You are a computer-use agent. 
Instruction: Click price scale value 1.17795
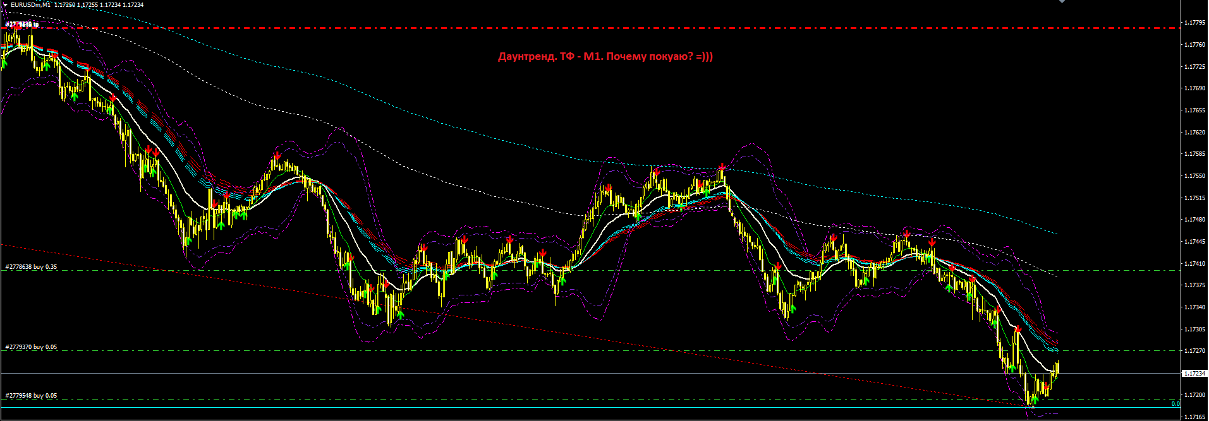pyautogui.click(x=1193, y=23)
